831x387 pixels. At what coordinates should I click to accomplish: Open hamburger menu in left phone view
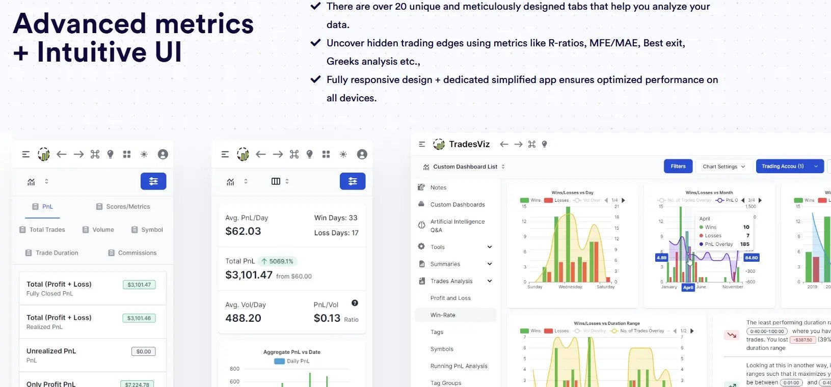26,154
